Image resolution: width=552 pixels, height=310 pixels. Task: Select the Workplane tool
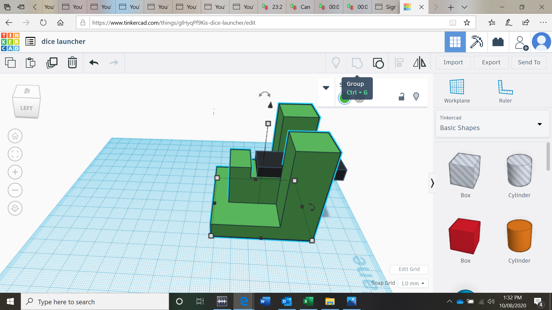pos(457,91)
